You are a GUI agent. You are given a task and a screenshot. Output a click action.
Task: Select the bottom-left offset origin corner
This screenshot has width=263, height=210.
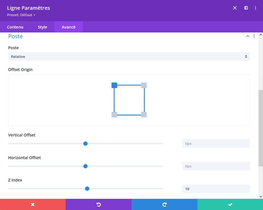tap(114, 115)
